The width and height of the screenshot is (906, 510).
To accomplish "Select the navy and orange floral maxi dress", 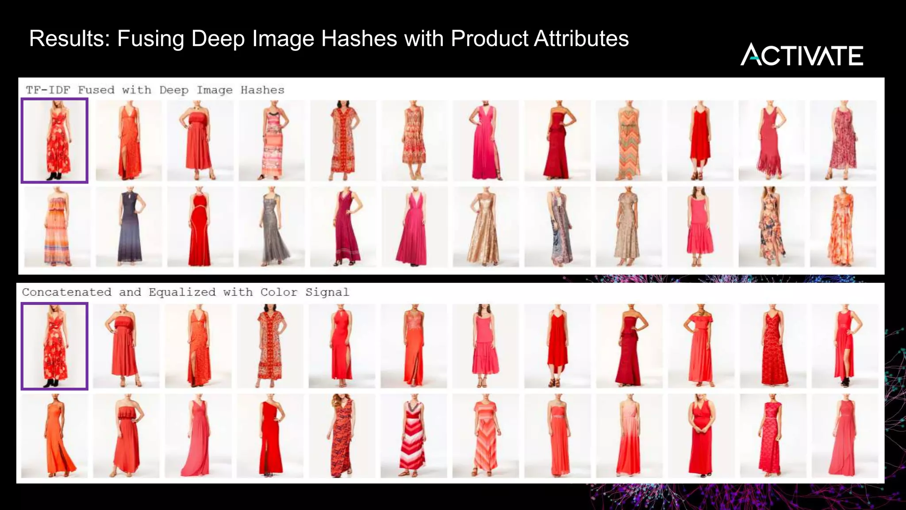I will pos(772,227).
